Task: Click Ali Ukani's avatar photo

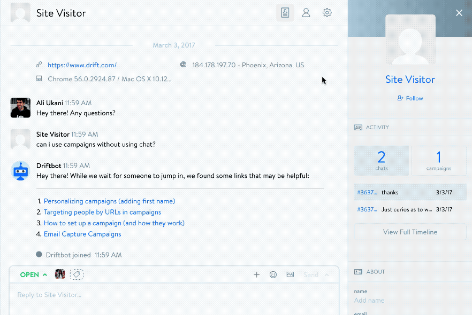Action: click(20, 107)
